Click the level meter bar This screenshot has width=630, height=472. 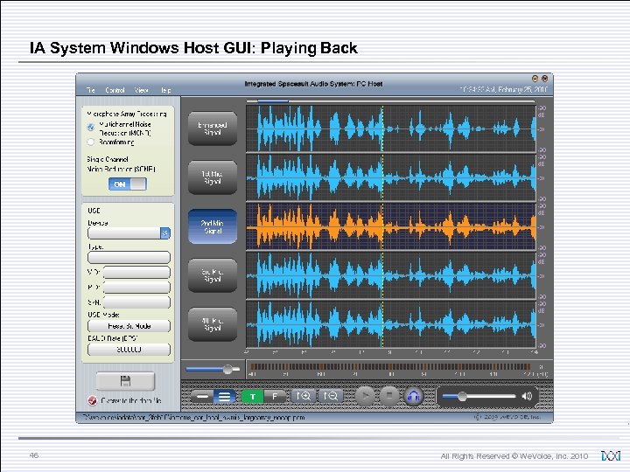389,366
